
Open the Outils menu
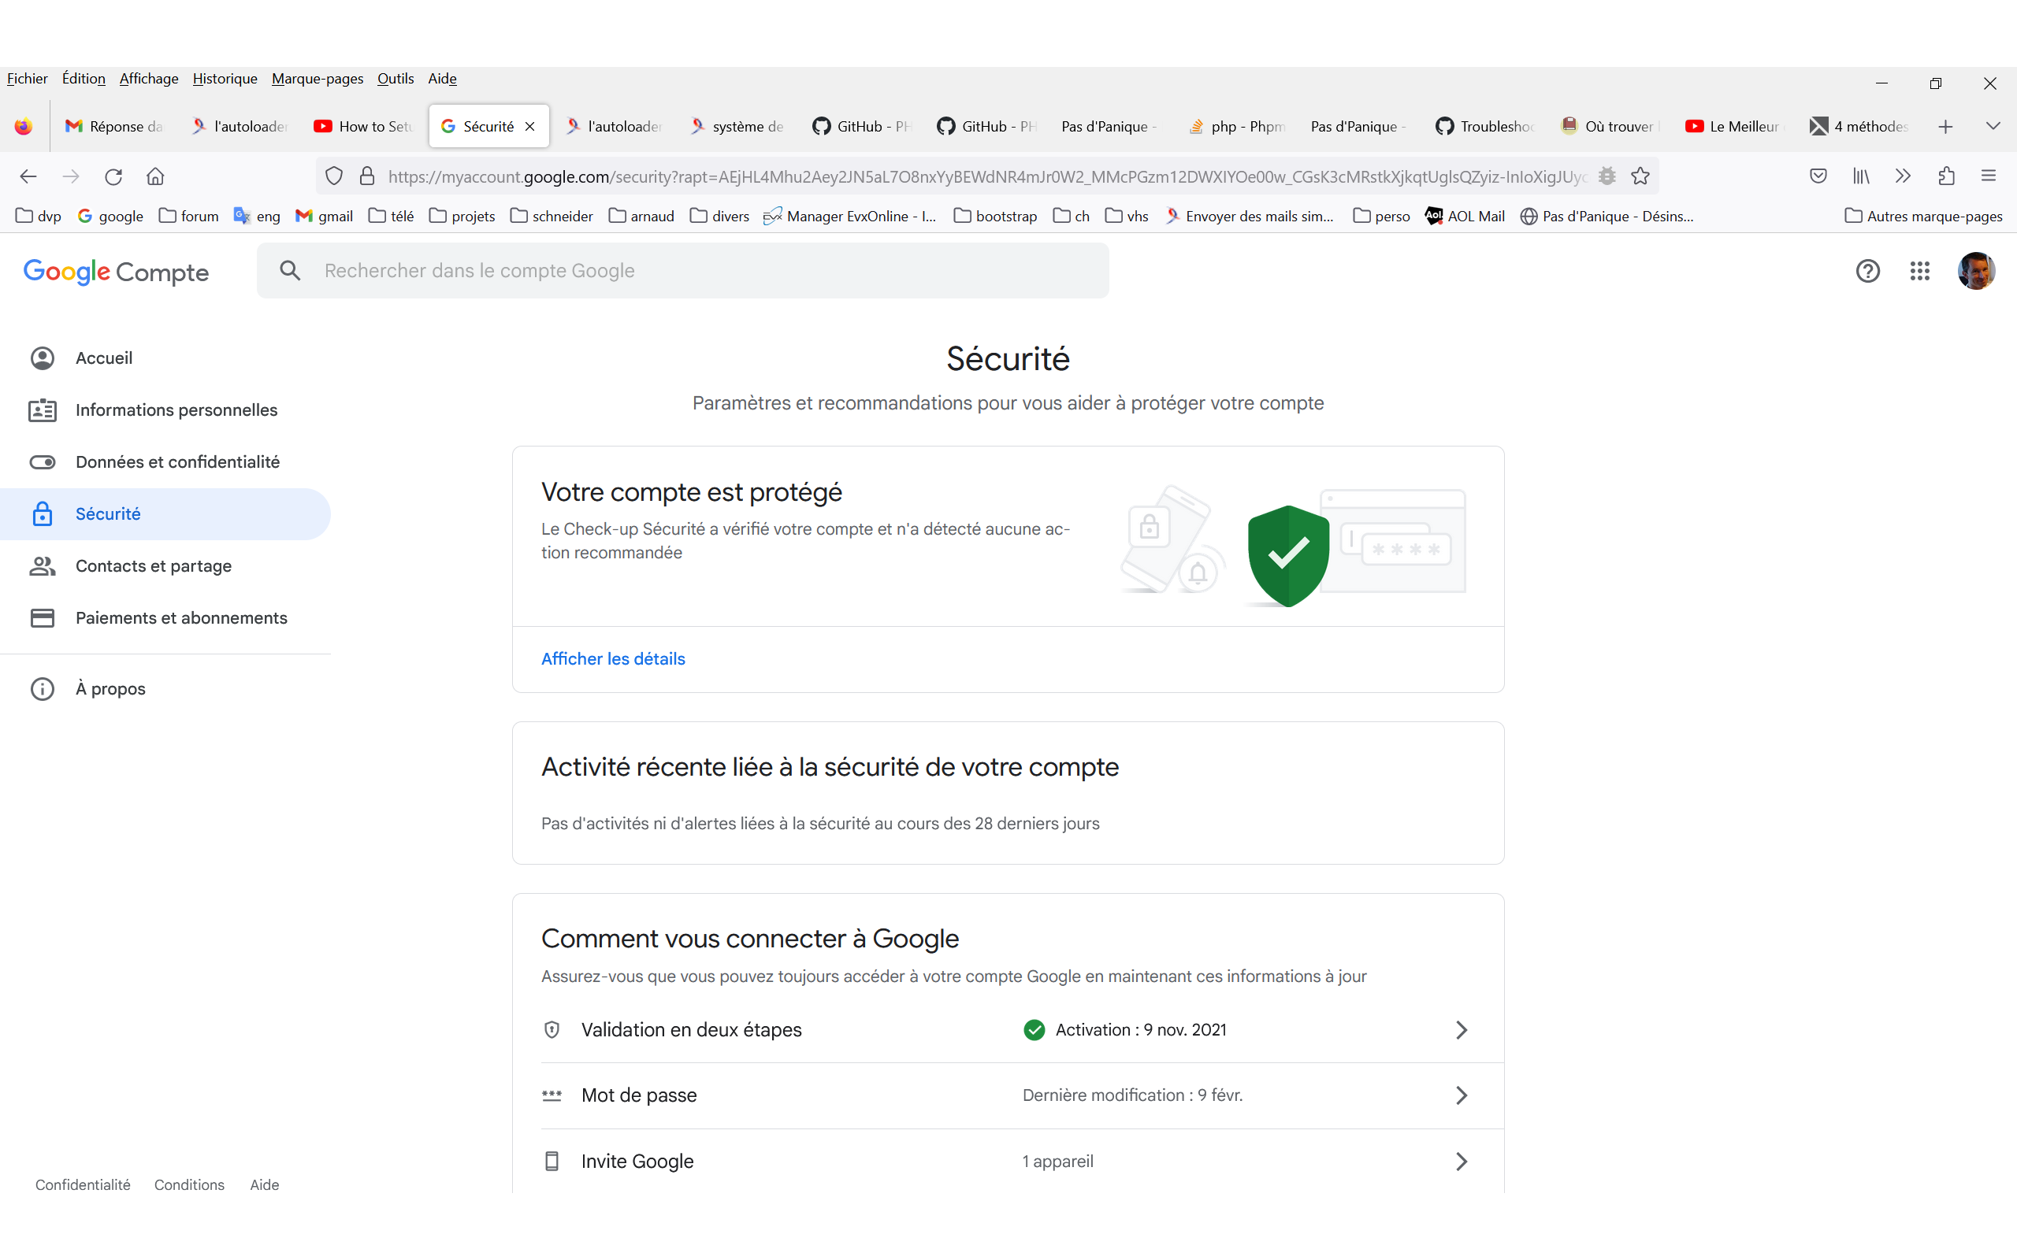pyautogui.click(x=396, y=80)
